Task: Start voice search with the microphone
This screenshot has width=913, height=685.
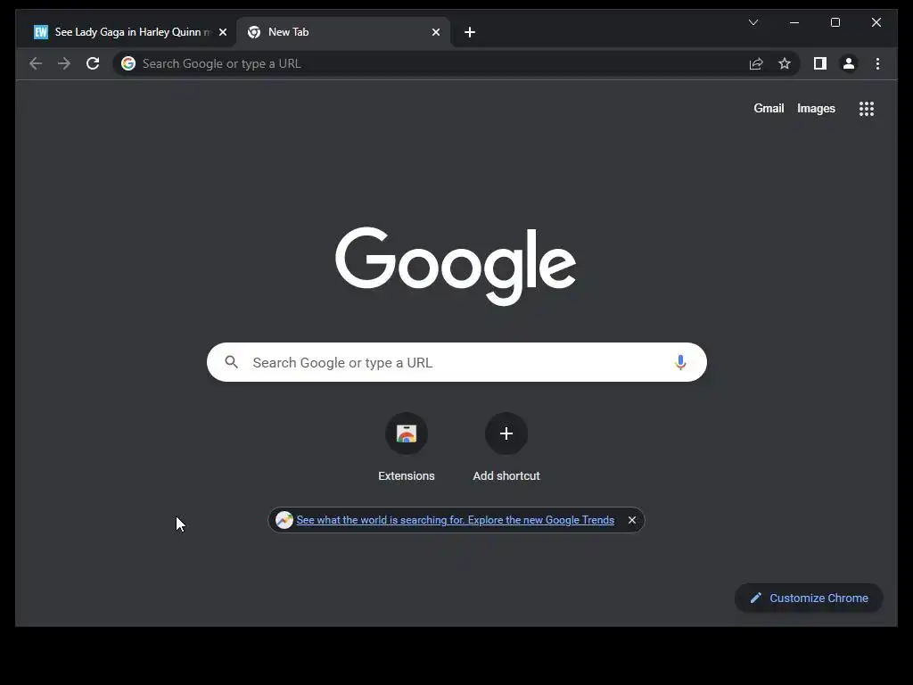Action: (680, 362)
